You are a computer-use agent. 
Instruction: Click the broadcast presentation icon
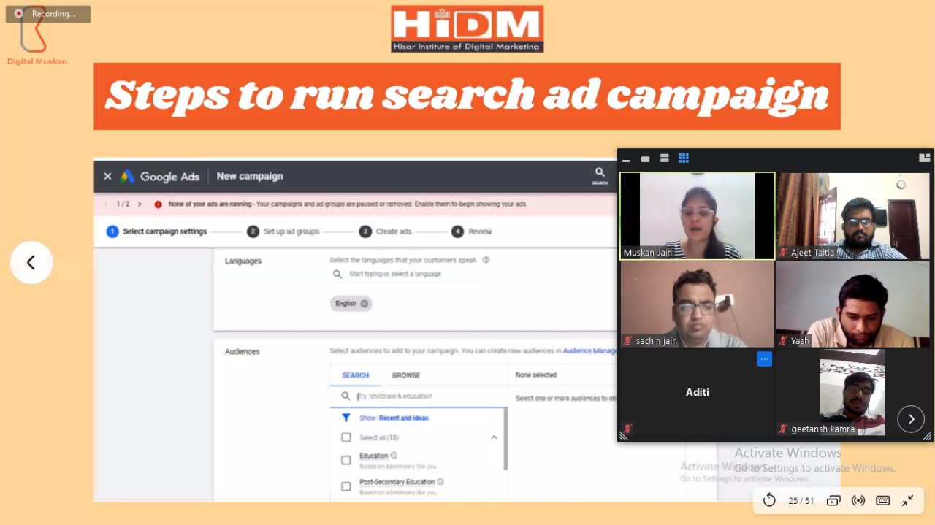tap(858, 500)
